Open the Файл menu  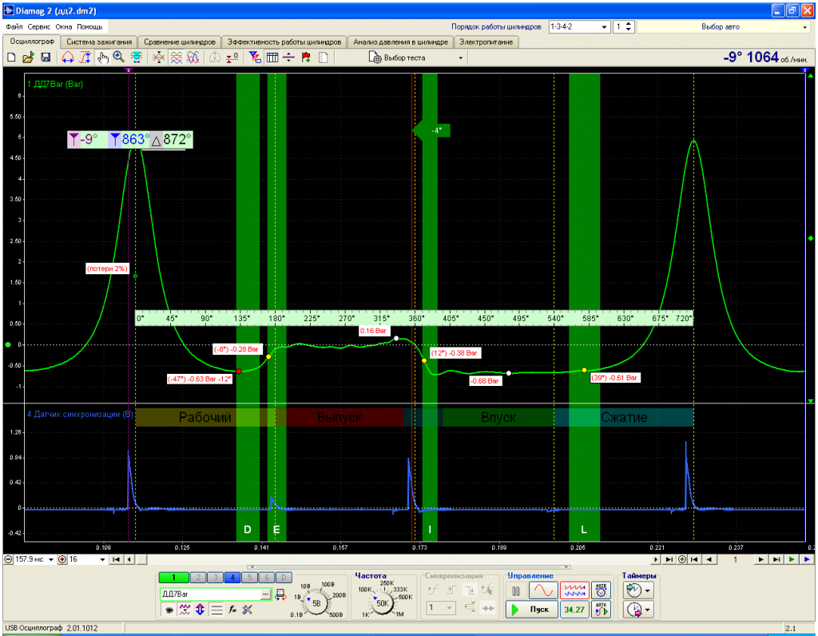[x=14, y=26]
